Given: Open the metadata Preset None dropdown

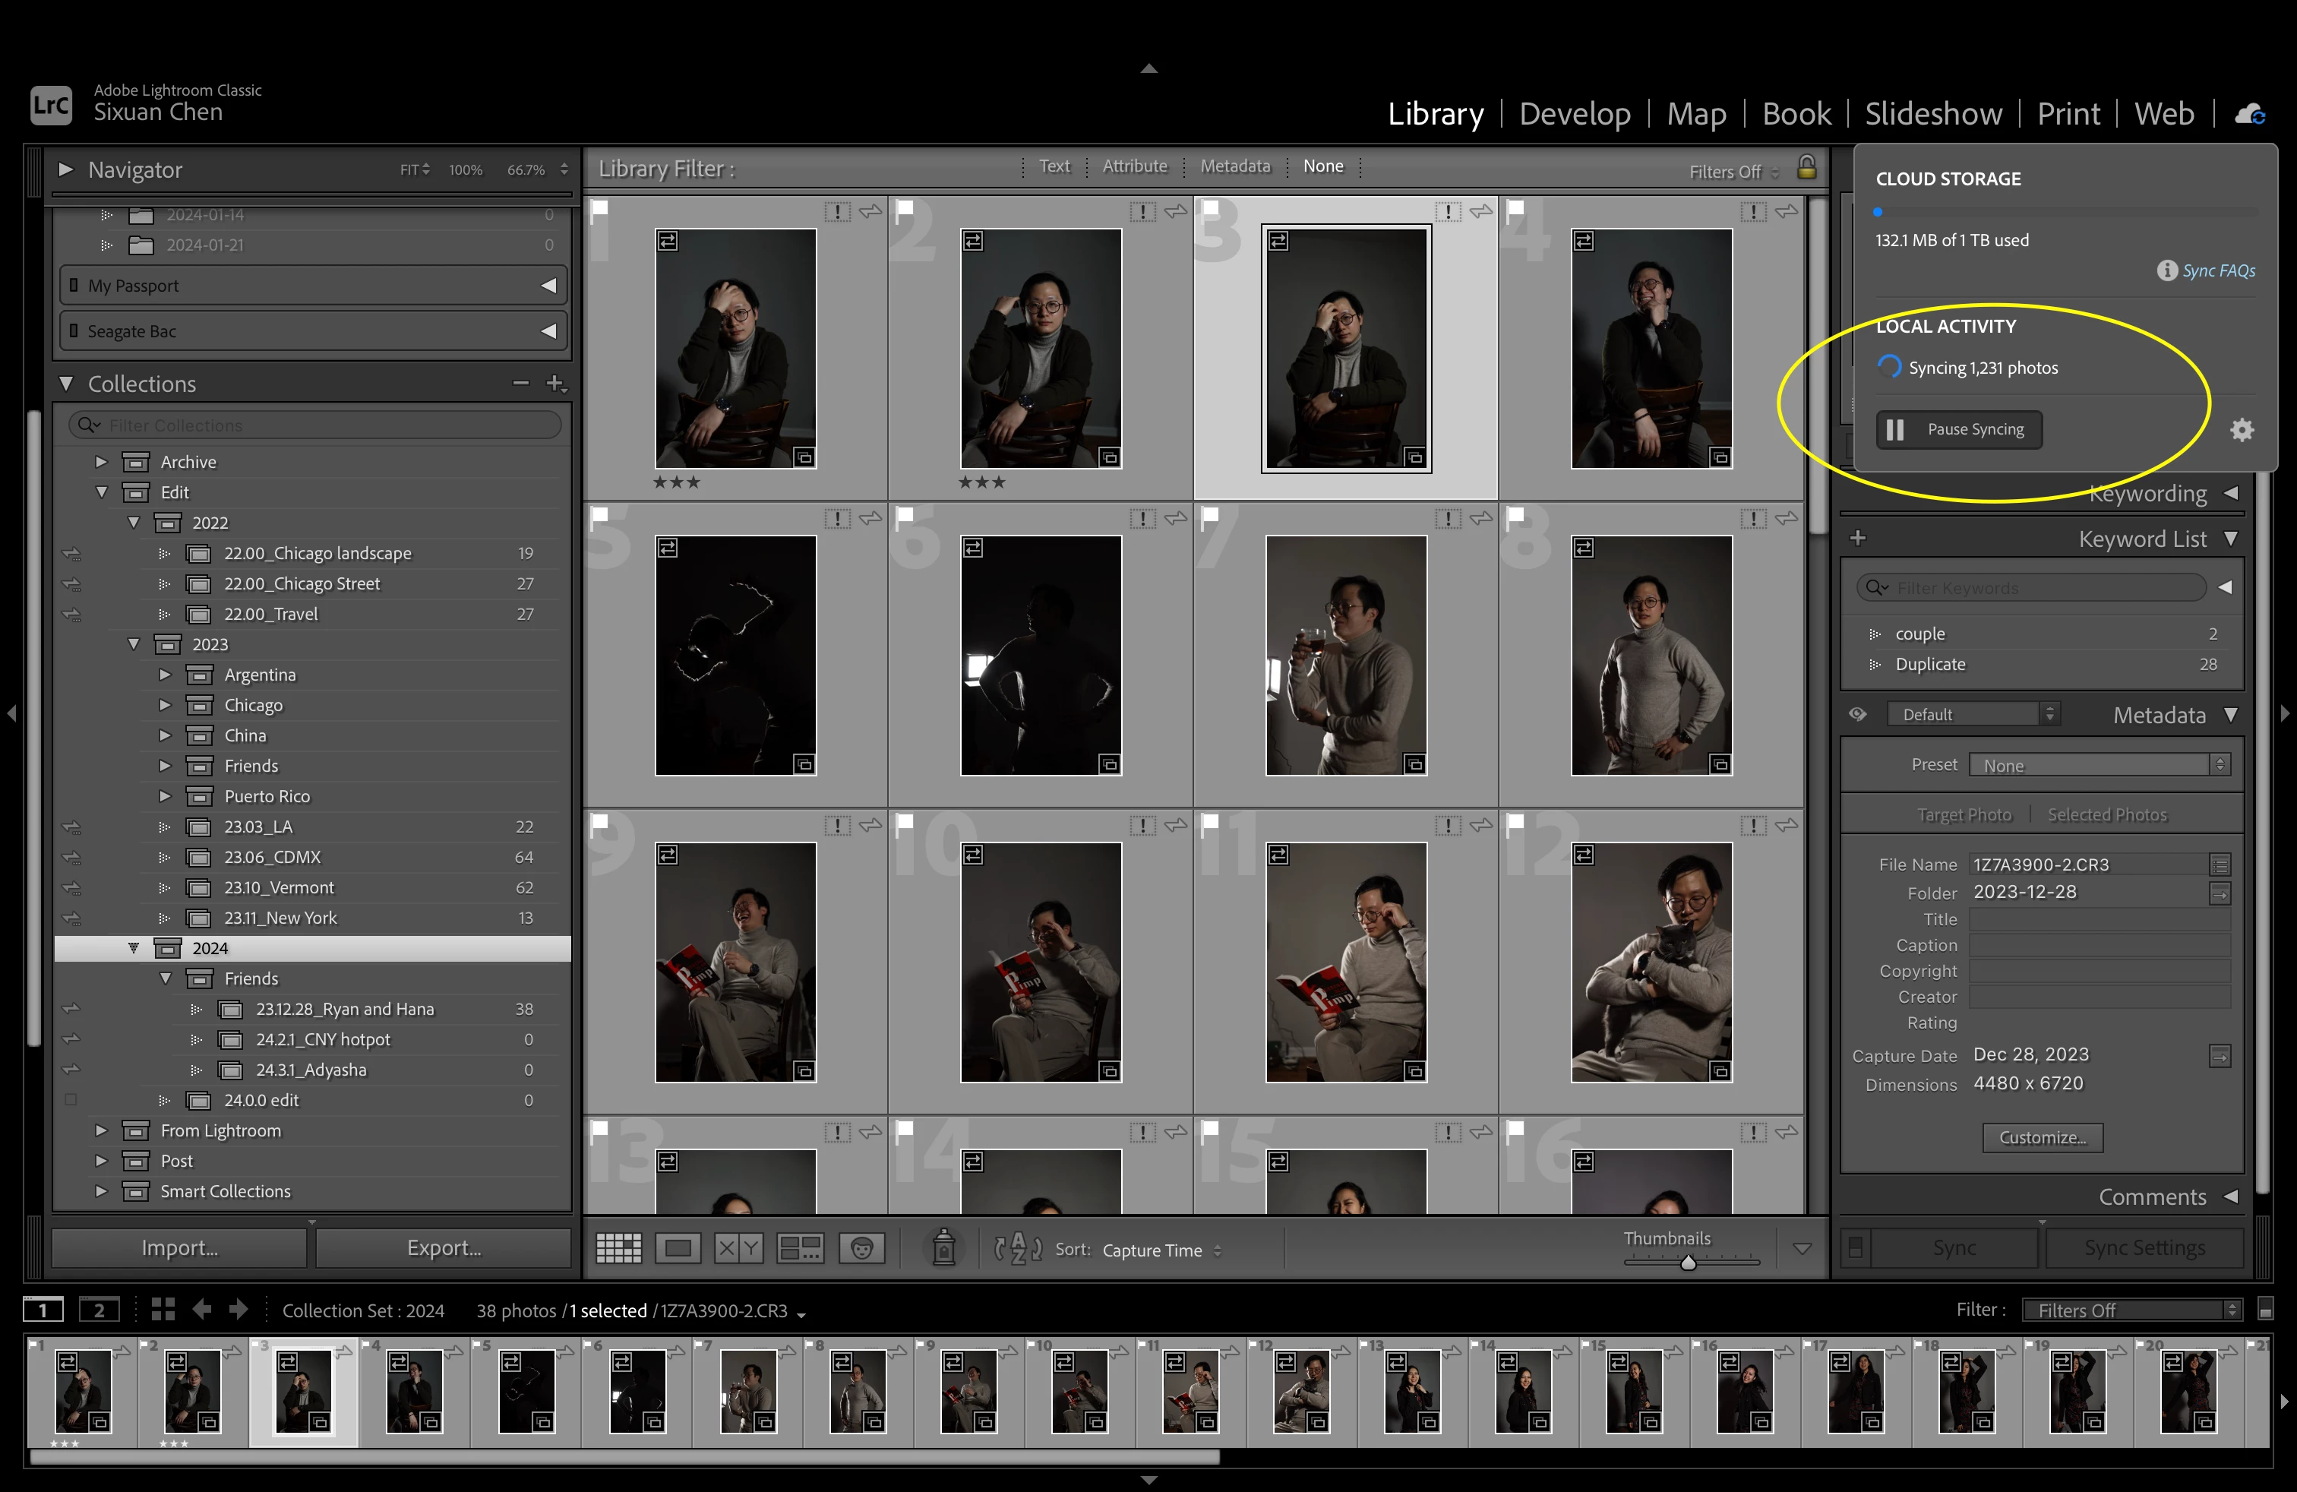Looking at the screenshot, I should pyautogui.click(x=2098, y=765).
